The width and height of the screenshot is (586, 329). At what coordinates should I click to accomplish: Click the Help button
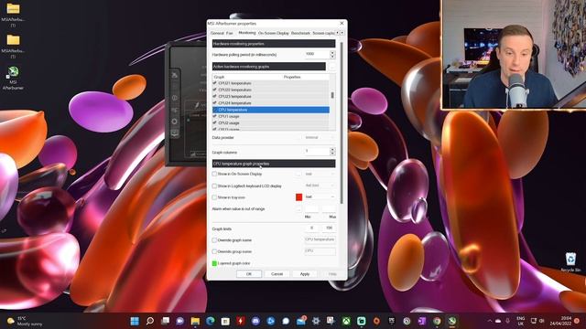[332, 274]
